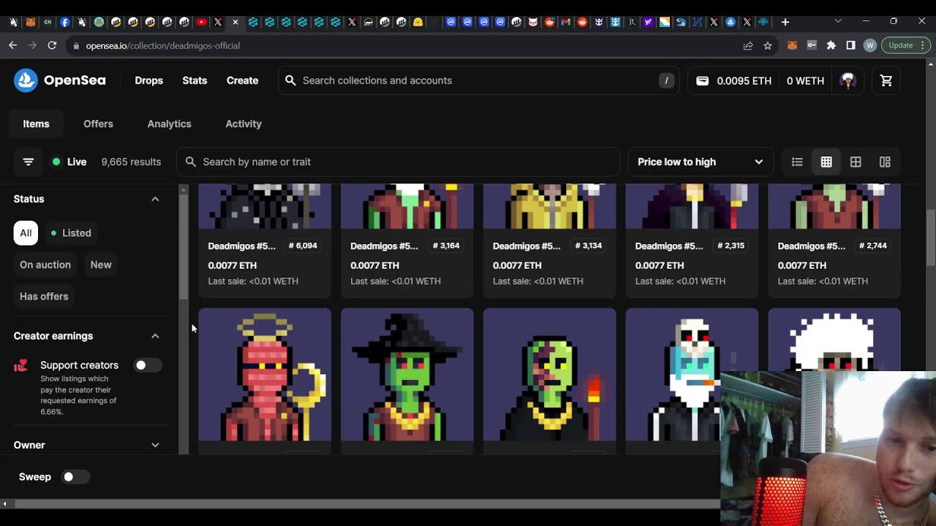This screenshot has height=526, width=936.
Task: Select the Listed status filter
Action: 70,233
